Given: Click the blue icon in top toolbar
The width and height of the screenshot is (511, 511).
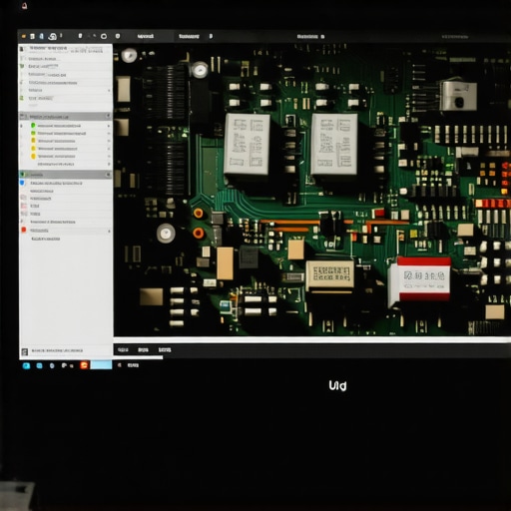Looking at the screenshot, I should click(x=41, y=36).
